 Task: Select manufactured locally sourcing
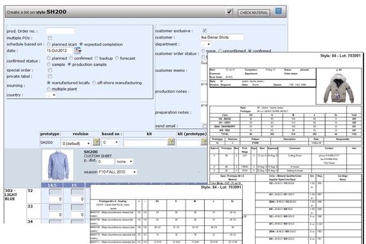(49, 83)
